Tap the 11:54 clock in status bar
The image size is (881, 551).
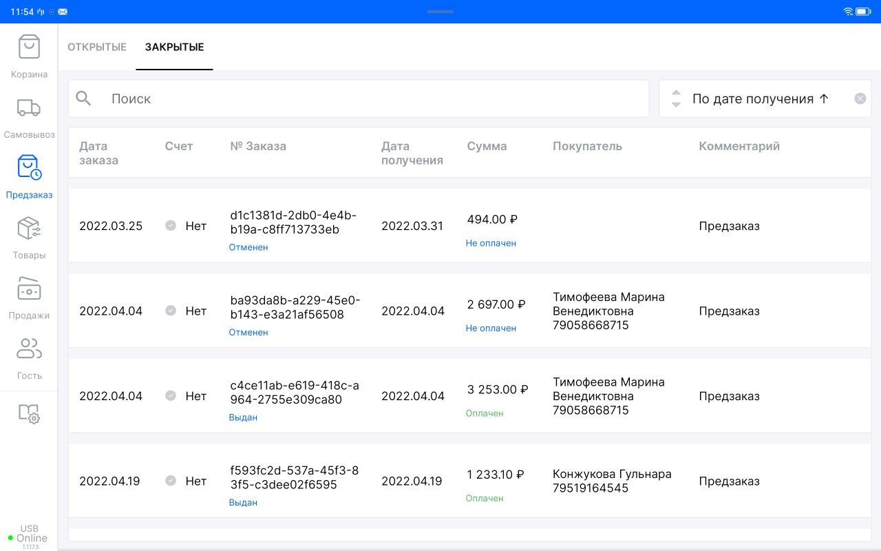tap(22, 12)
